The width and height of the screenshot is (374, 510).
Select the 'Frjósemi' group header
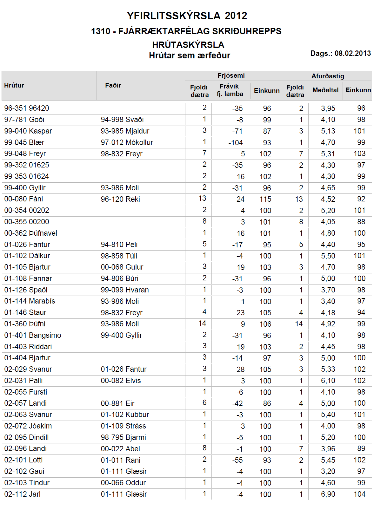coord(231,75)
